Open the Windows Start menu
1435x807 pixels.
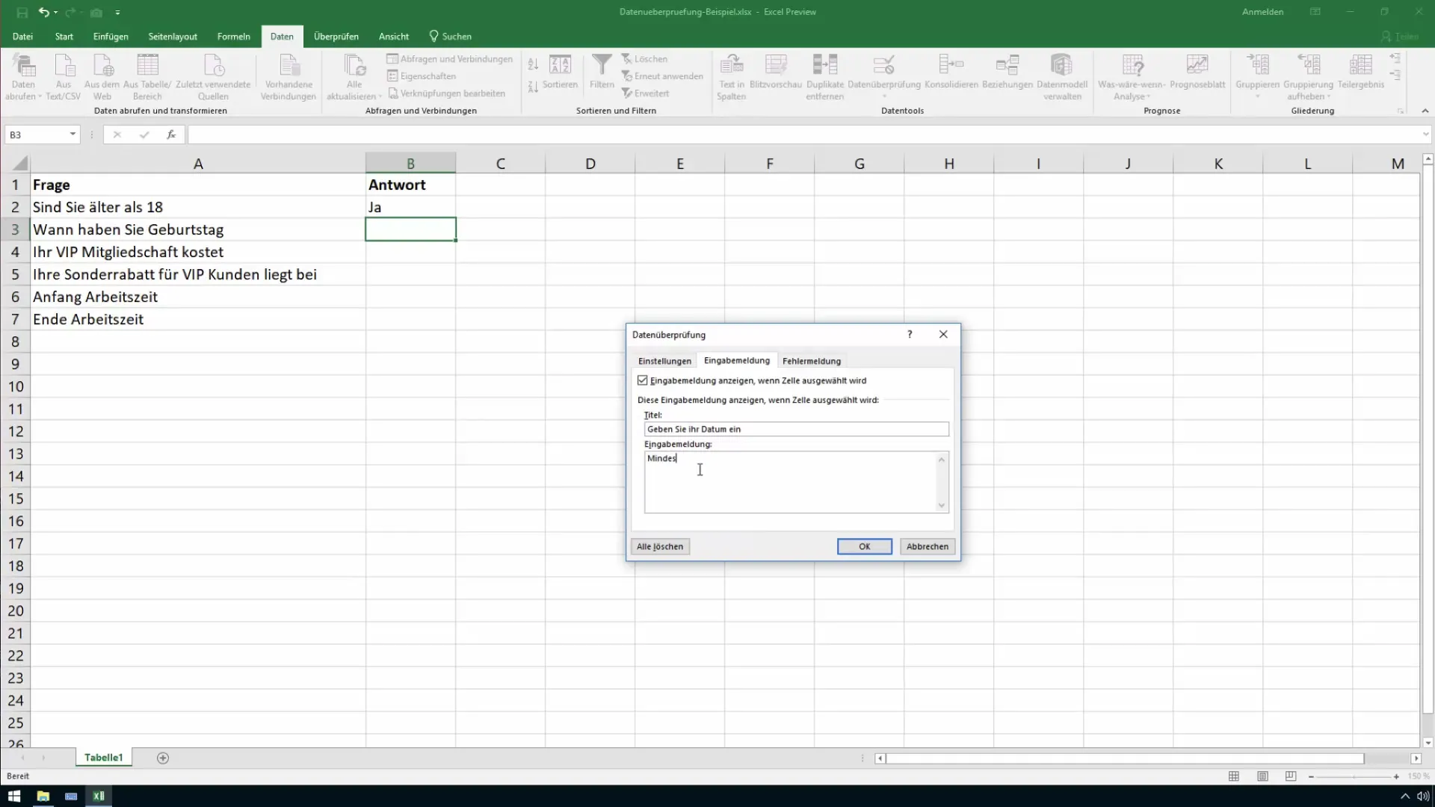(x=14, y=796)
